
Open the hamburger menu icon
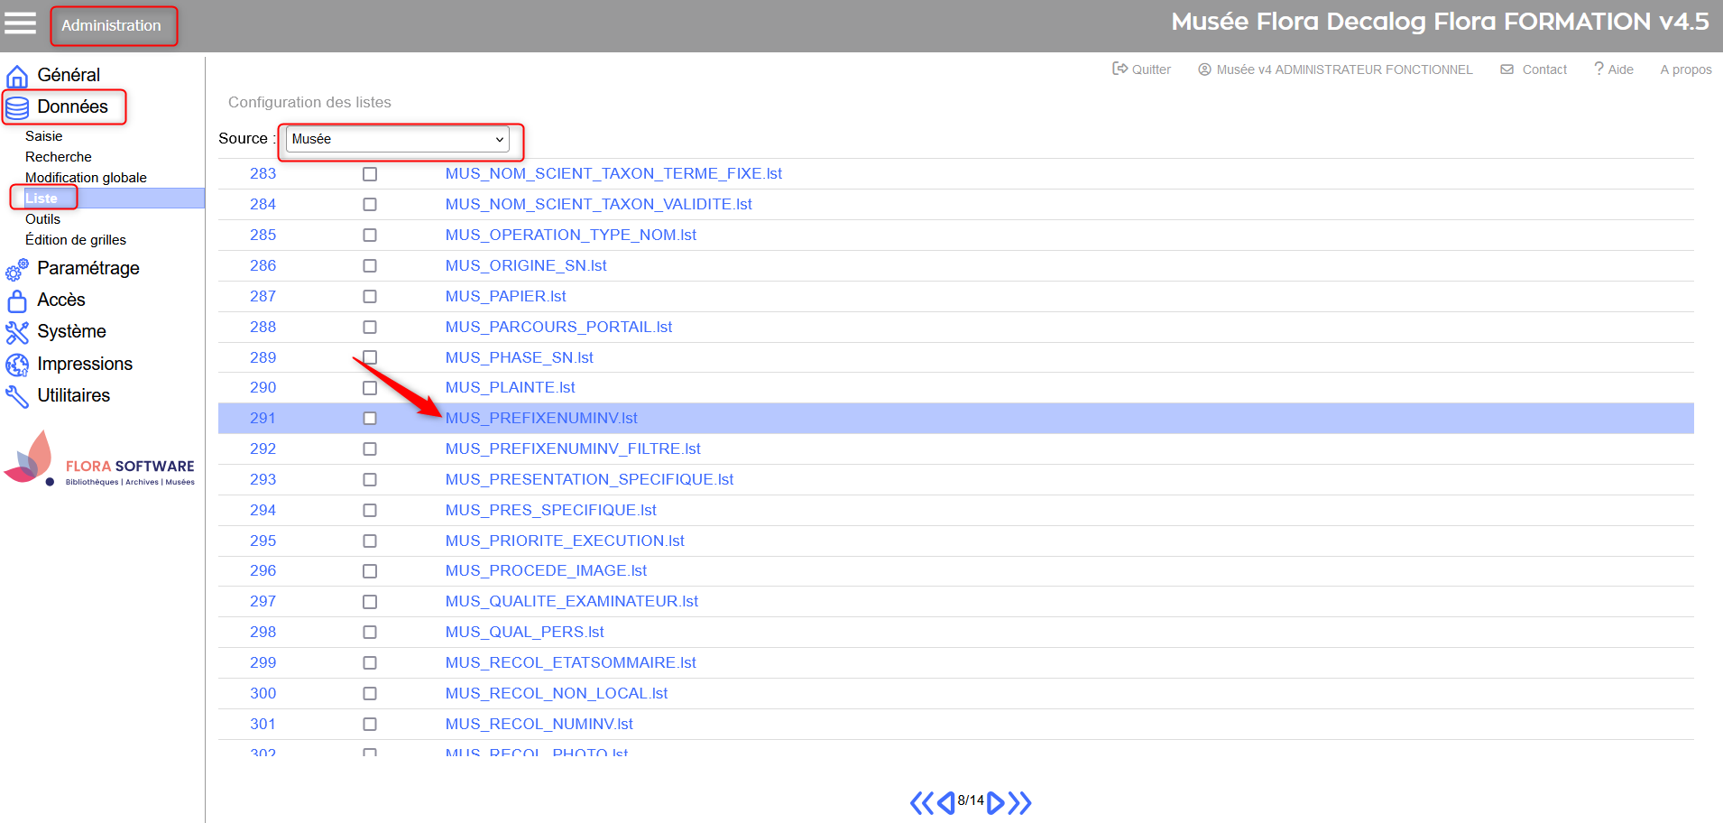point(20,23)
